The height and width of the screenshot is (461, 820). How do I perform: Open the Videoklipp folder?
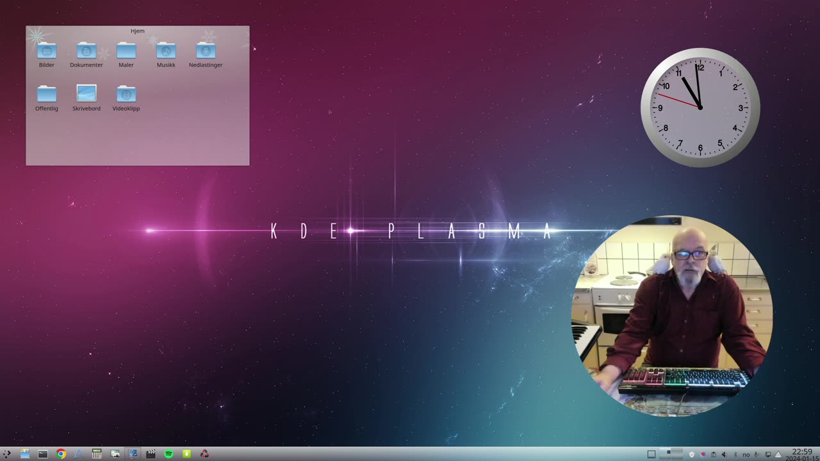coord(126,99)
